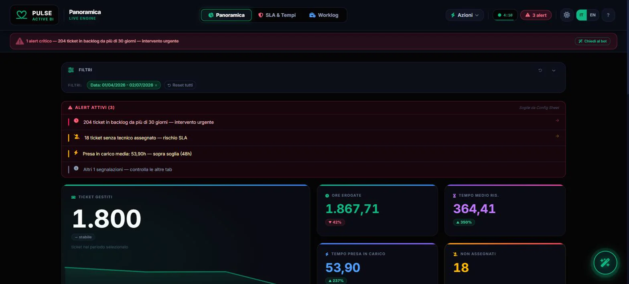Open the 3 alert badge
The width and height of the screenshot is (629, 284).
click(x=536, y=15)
